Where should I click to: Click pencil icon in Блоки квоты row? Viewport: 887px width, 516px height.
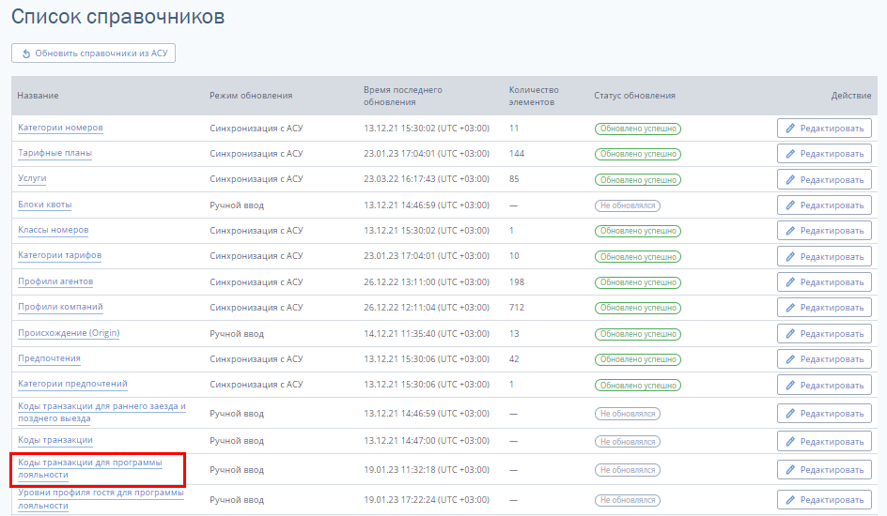[x=790, y=205]
